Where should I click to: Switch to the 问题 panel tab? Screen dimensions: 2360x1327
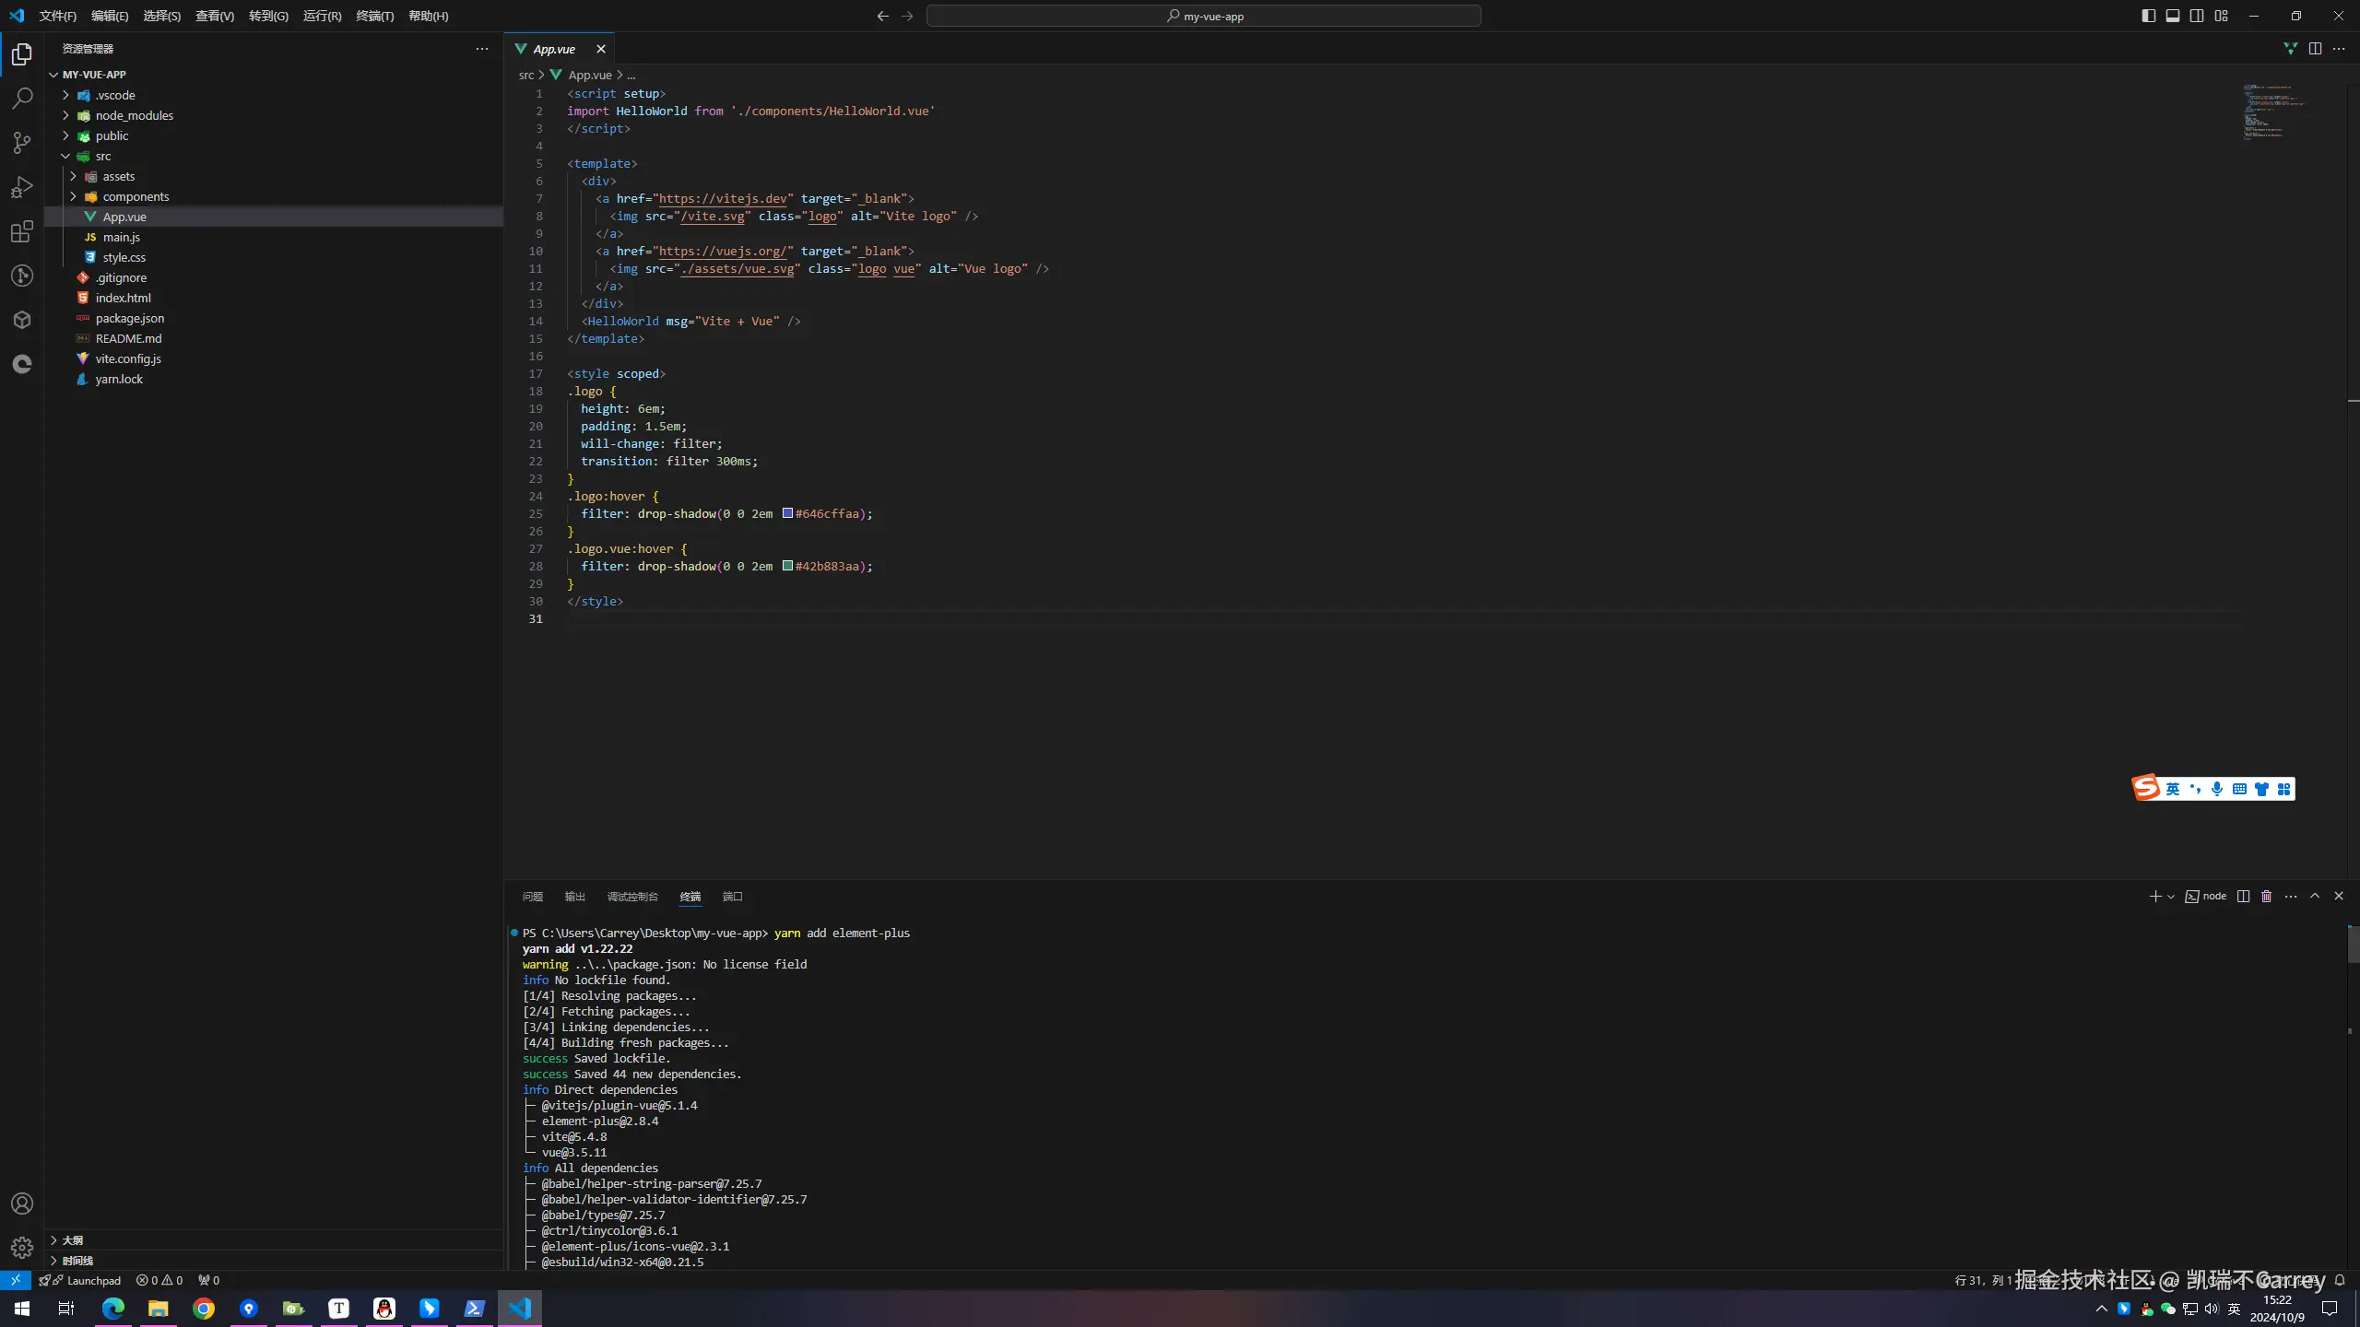coord(532,897)
